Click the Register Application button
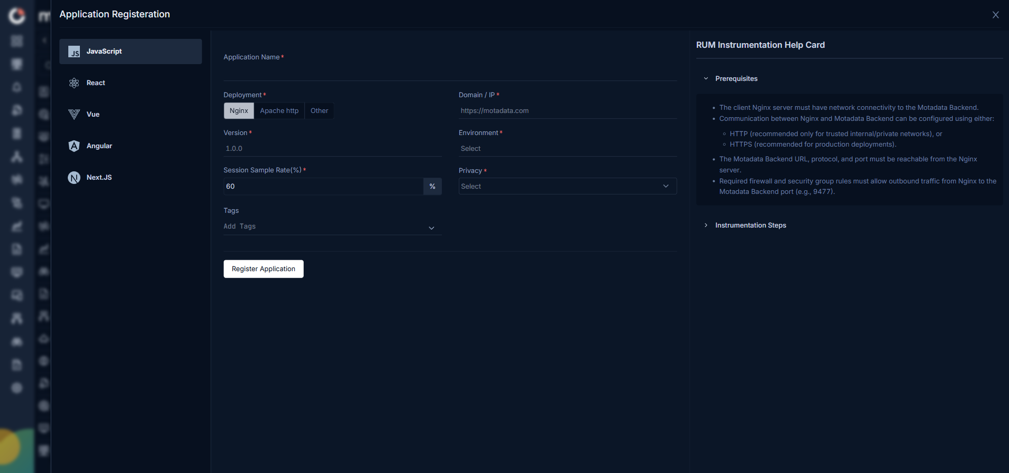The height and width of the screenshot is (473, 1009). coord(263,269)
